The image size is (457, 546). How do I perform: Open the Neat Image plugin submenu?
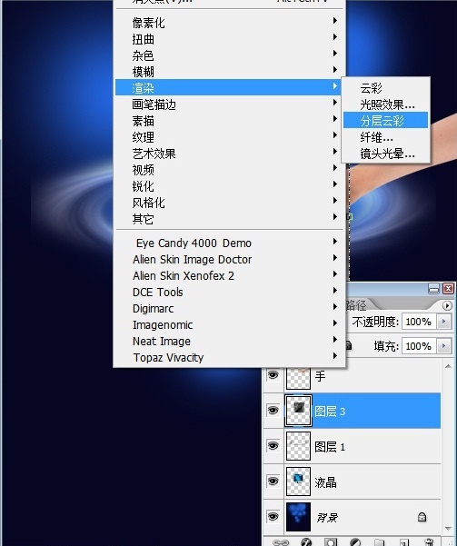tap(230, 341)
